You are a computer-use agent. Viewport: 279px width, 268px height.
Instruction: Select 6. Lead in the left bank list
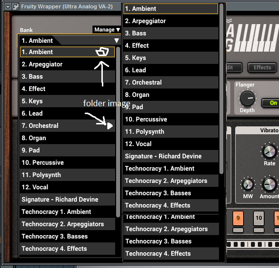[67, 113]
